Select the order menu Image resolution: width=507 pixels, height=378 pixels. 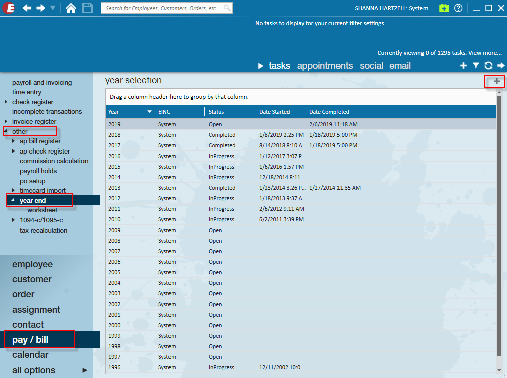tap(23, 294)
